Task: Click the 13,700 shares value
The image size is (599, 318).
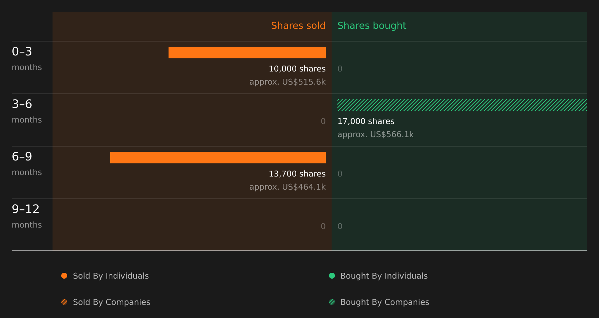Action: 297,174
